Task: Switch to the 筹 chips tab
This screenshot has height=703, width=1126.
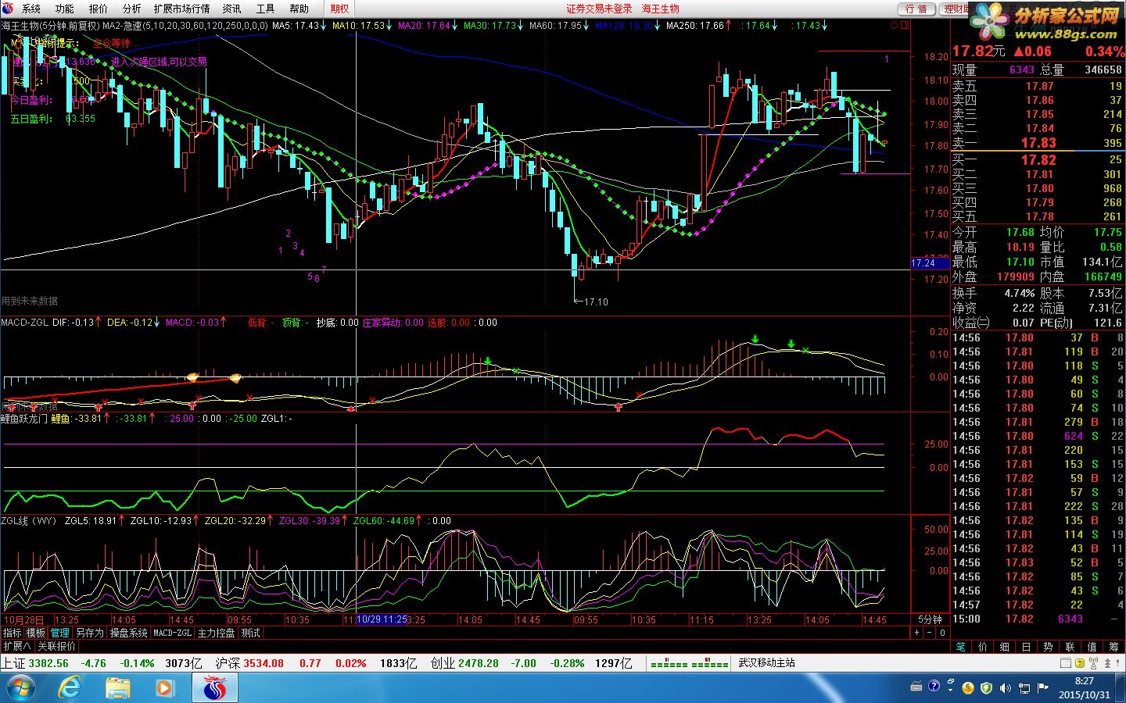Action: pyautogui.click(x=1113, y=647)
